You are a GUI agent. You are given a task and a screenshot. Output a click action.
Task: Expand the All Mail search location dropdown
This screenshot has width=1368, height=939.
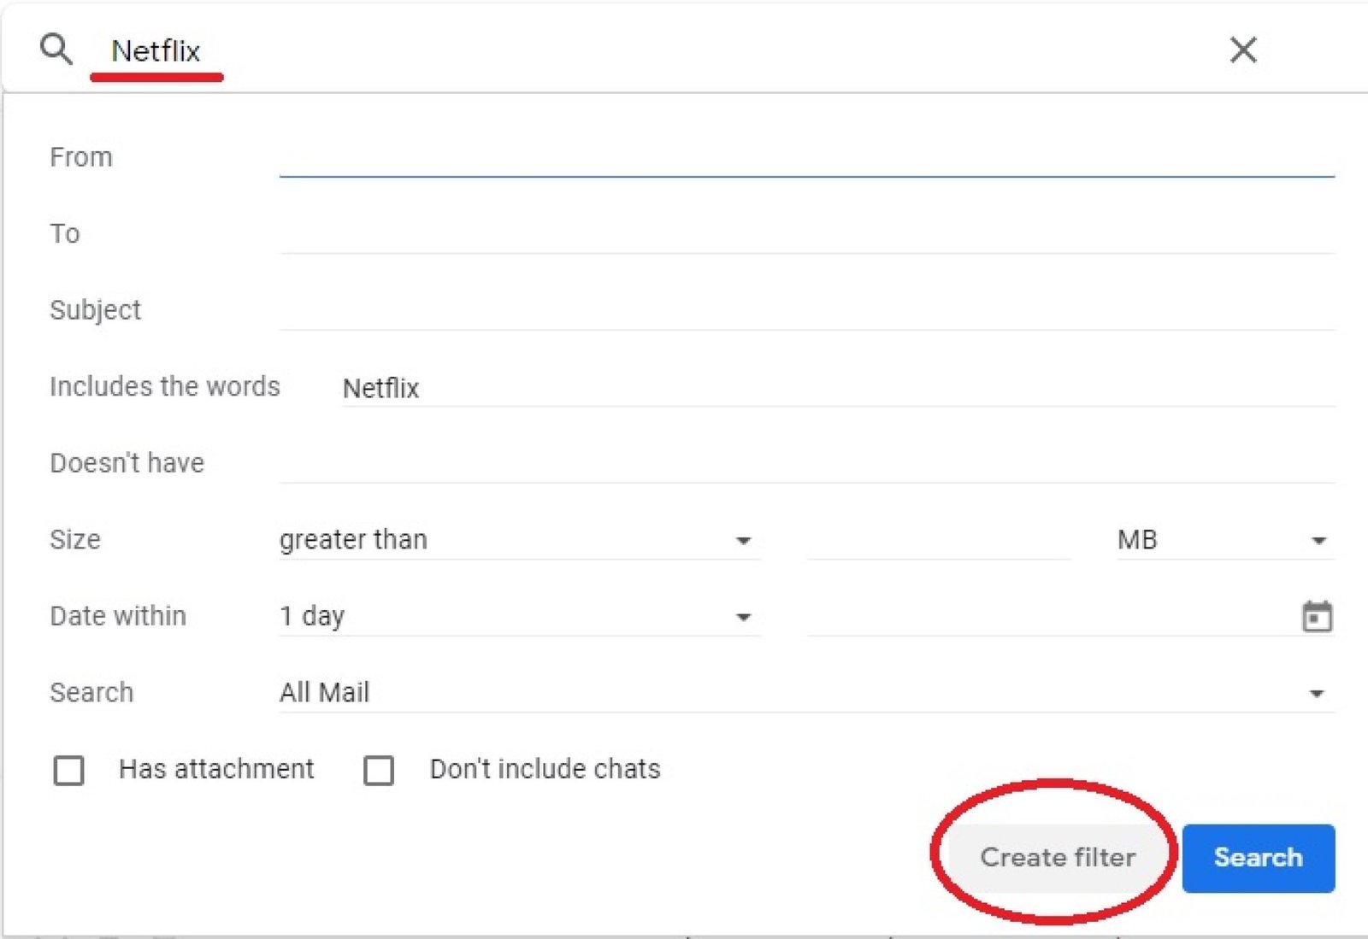coord(806,693)
